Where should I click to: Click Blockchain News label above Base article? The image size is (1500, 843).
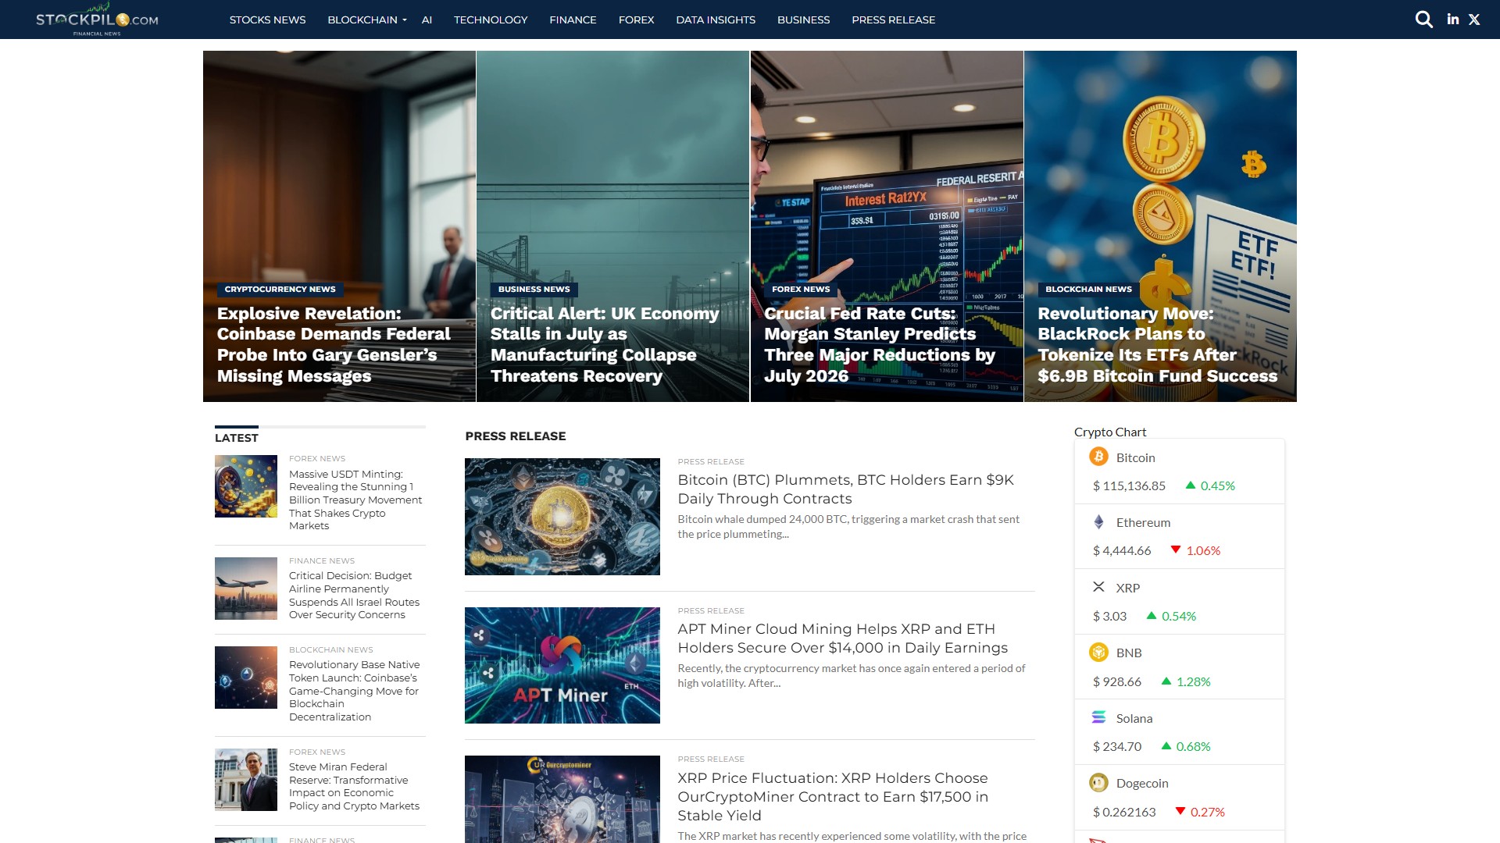click(x=331, y=649)
